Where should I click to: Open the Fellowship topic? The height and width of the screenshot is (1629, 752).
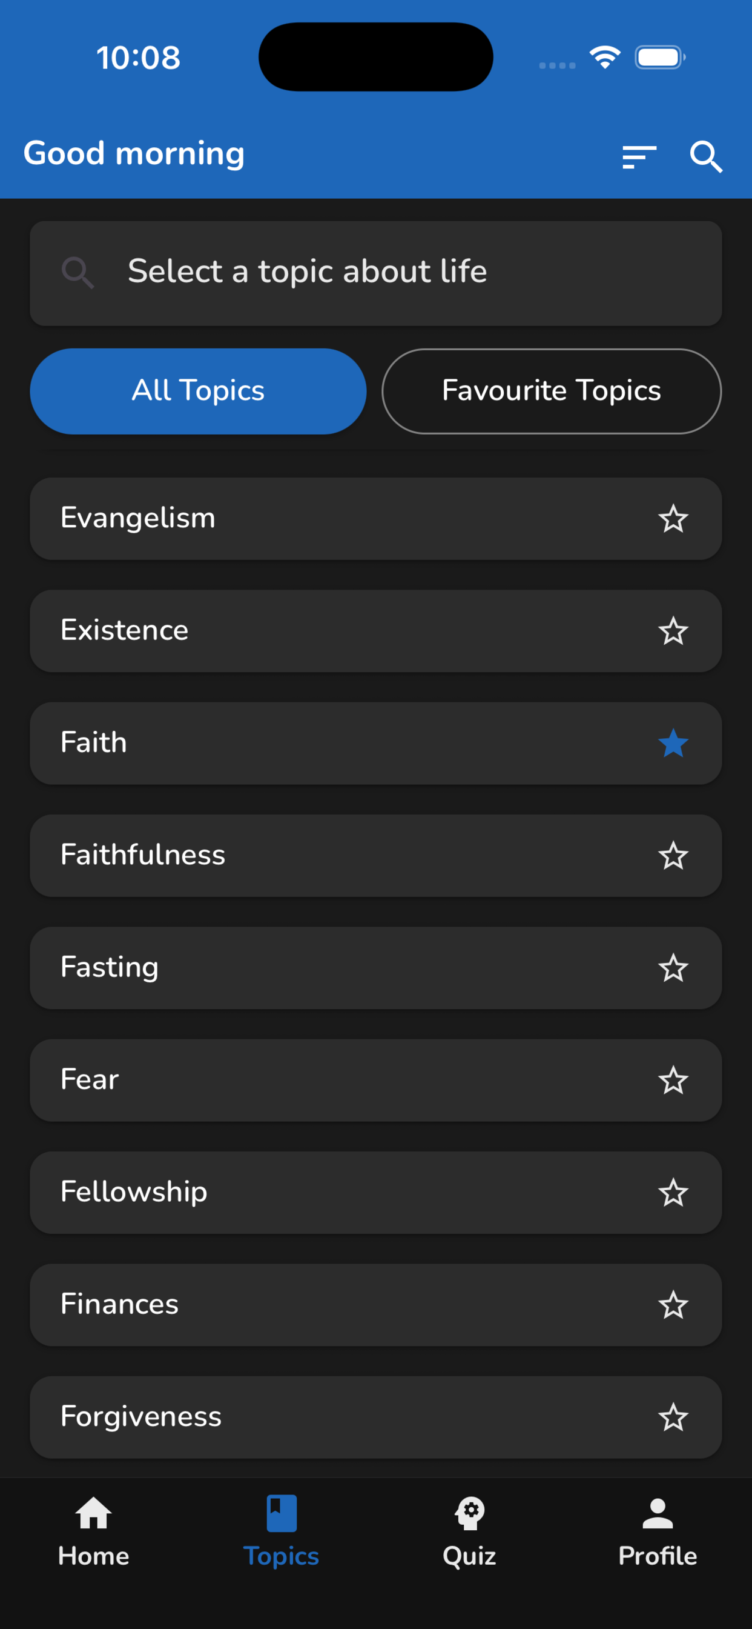[x=316, y=1193]
